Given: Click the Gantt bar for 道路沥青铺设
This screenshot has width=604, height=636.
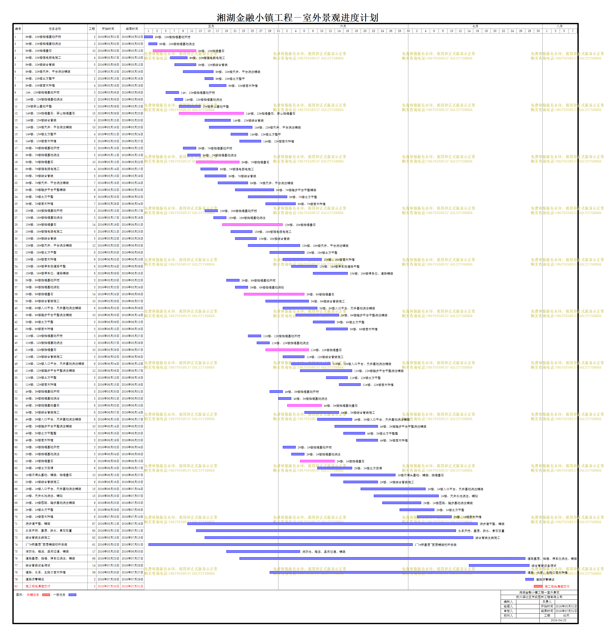Looking at the screenshot, I should 529,579.
